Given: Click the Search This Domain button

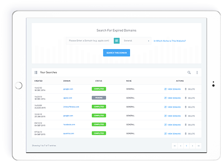Looking at the screenshot, I should [x=116, y=53].
